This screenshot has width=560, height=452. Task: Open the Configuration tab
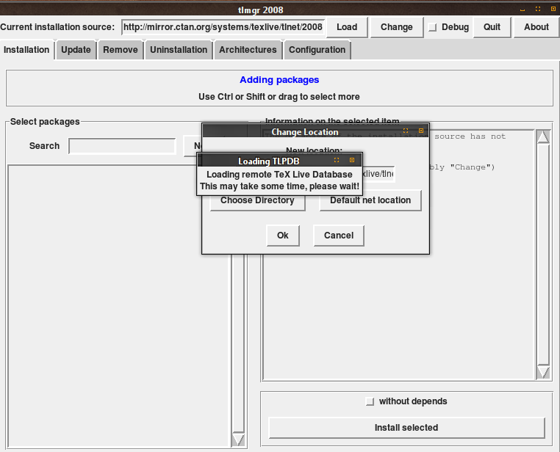point(317,50)
